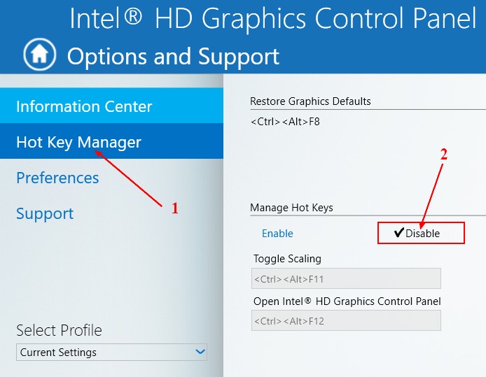486x377 pixels.
Task: Click the Ctrl+Alt+F8 shortcut text
Action: tap(284, 122)
